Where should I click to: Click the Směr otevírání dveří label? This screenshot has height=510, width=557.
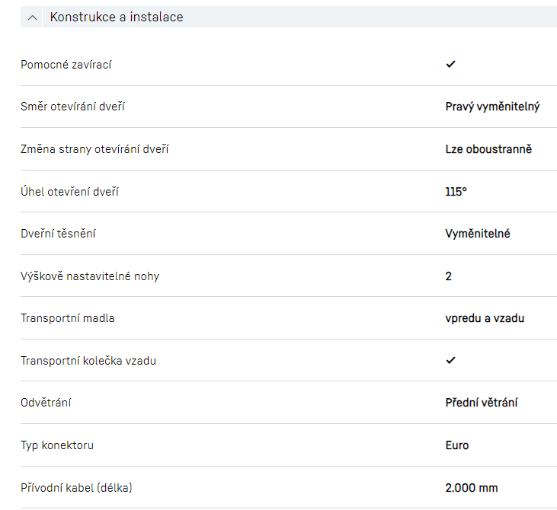72,107
